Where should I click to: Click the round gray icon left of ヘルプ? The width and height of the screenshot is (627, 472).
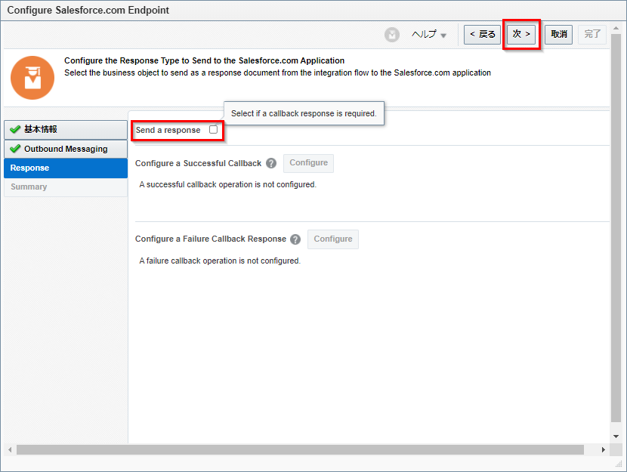pyautogui.click(x=391, y=35)
